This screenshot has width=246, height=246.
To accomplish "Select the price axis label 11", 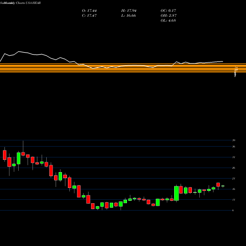I will click(234, 200).
